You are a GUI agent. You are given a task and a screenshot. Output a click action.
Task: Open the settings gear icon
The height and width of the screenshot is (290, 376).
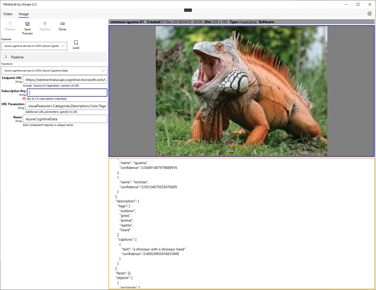coord(370,14)
